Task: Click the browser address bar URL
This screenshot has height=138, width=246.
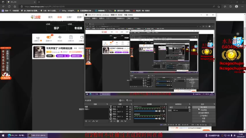Action: pos(45,6)
